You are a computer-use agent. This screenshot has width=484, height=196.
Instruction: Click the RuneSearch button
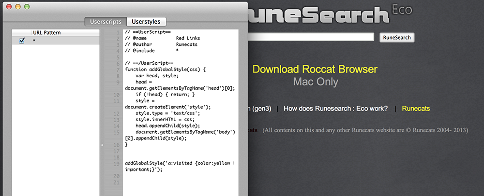tap(397, 38)
